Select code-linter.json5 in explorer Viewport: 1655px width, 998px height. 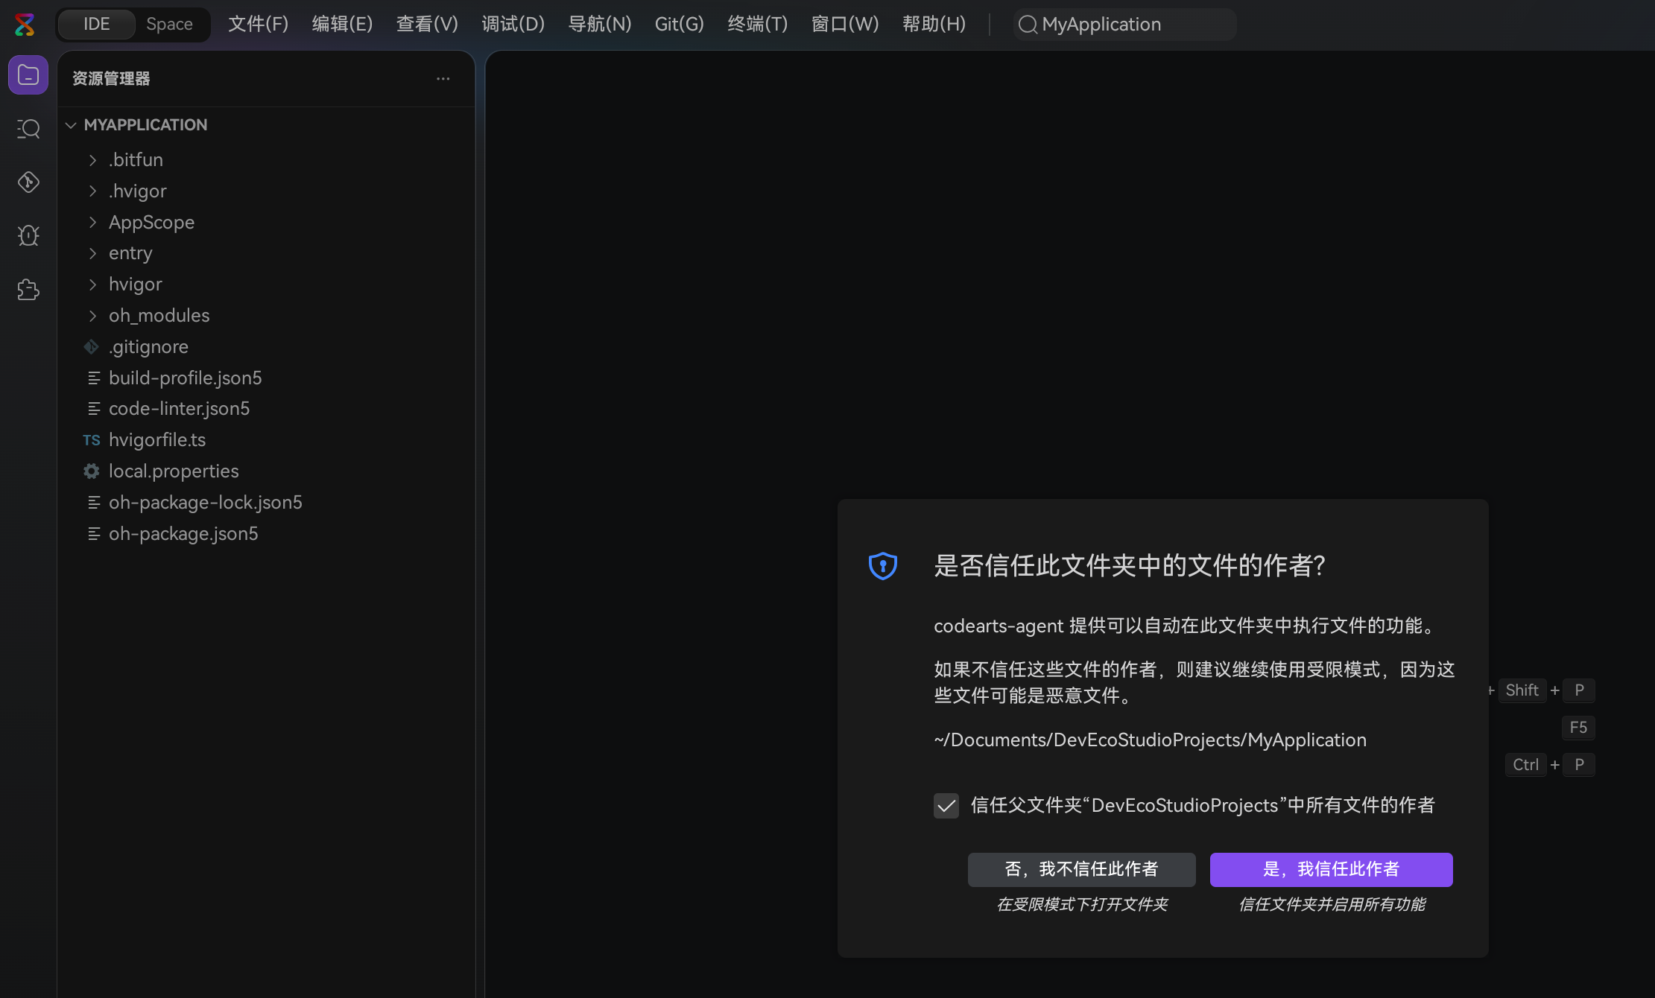click(266, 409)
